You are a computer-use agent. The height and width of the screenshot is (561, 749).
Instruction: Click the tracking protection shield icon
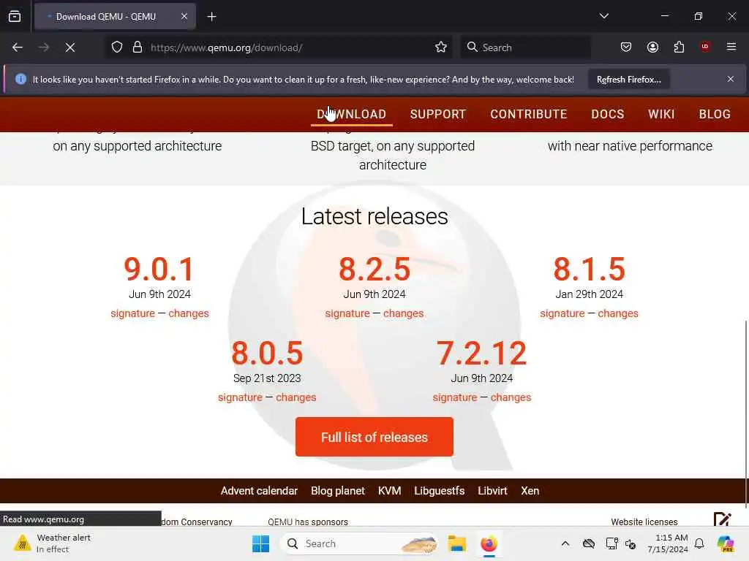117,47
